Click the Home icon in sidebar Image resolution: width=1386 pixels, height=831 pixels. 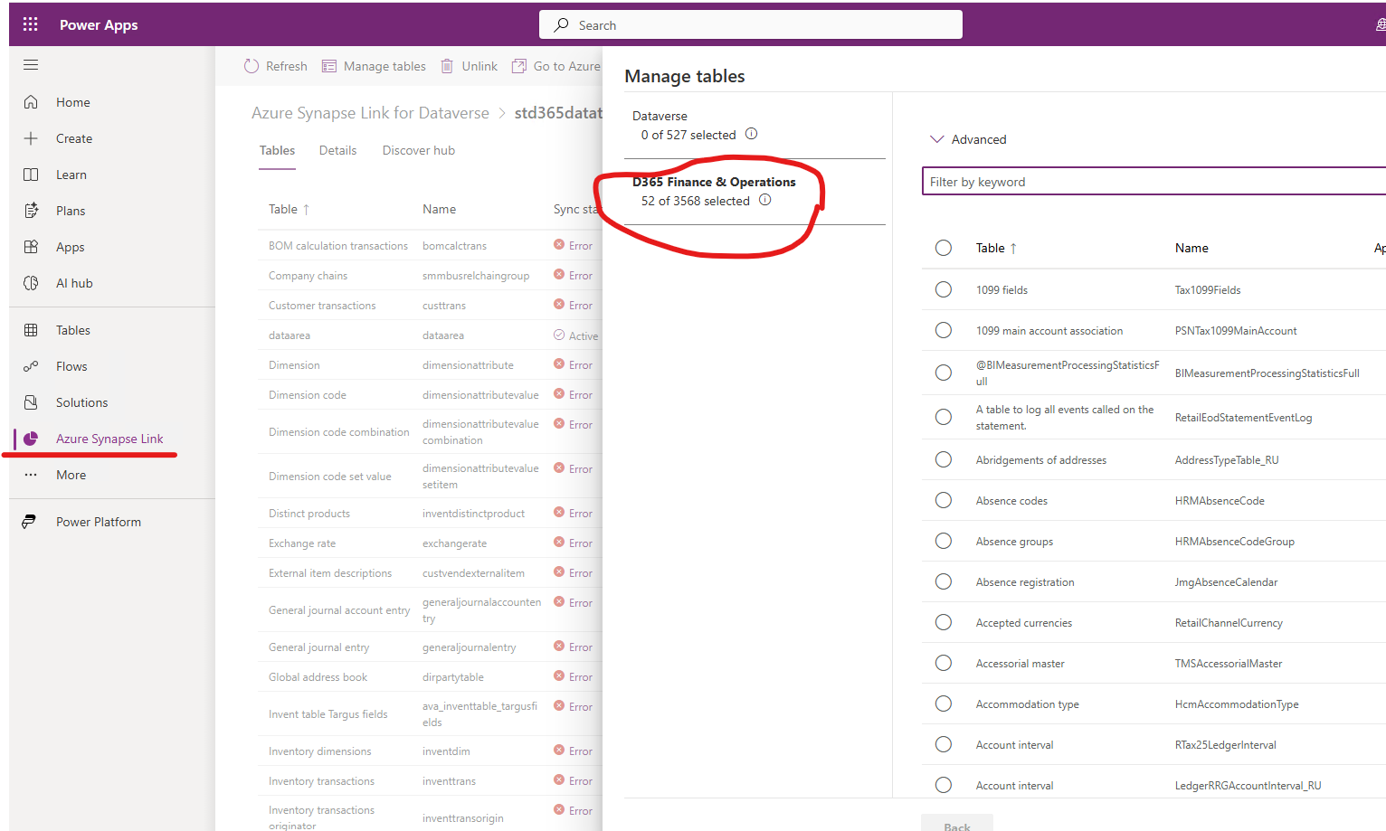[31, 102]
